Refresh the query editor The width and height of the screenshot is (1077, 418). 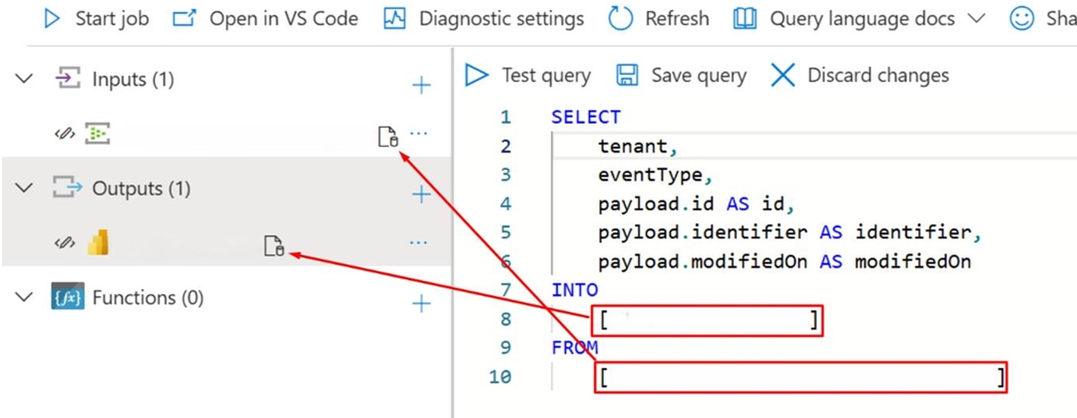[659, 19]
